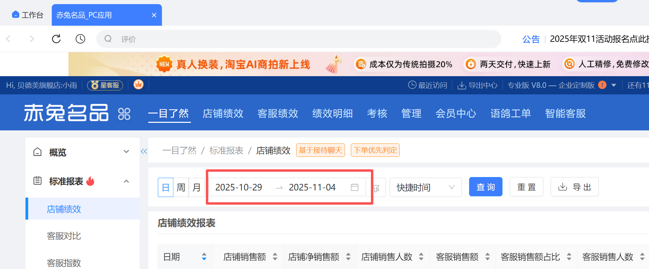Close the 赤兔名品_PC应用 tab

154,15
